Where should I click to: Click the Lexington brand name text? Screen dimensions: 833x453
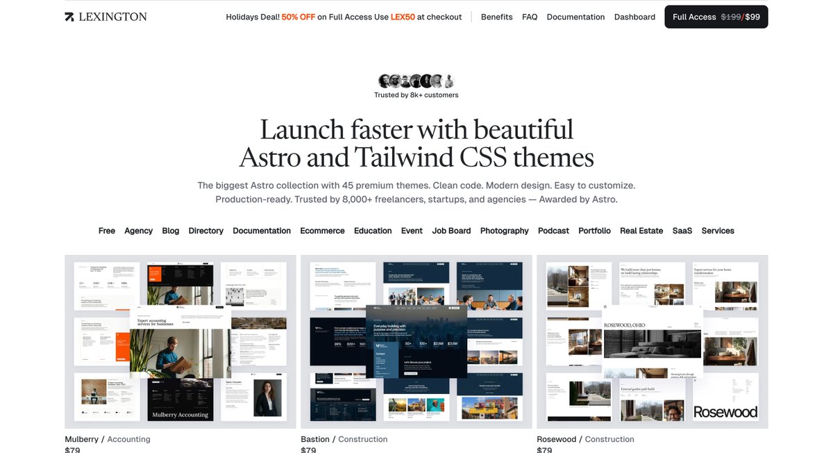(113, 17)
